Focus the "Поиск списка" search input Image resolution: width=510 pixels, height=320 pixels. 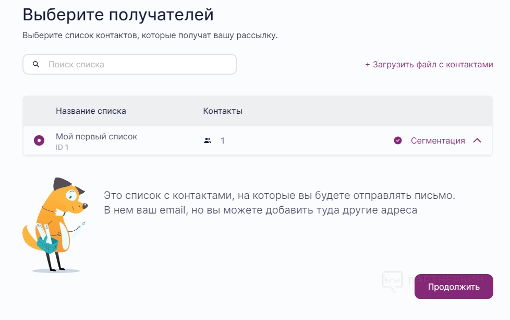tap(136, 65)
